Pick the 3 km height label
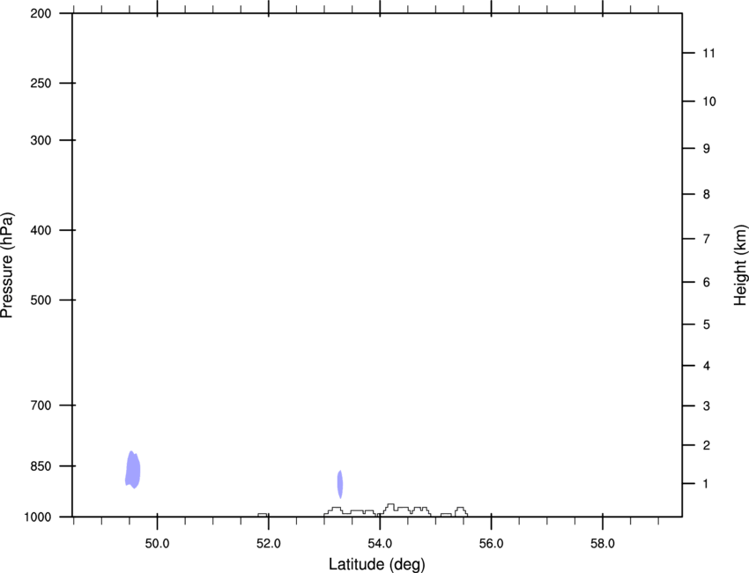Viewport: 749px width, 573px height. 707,406
